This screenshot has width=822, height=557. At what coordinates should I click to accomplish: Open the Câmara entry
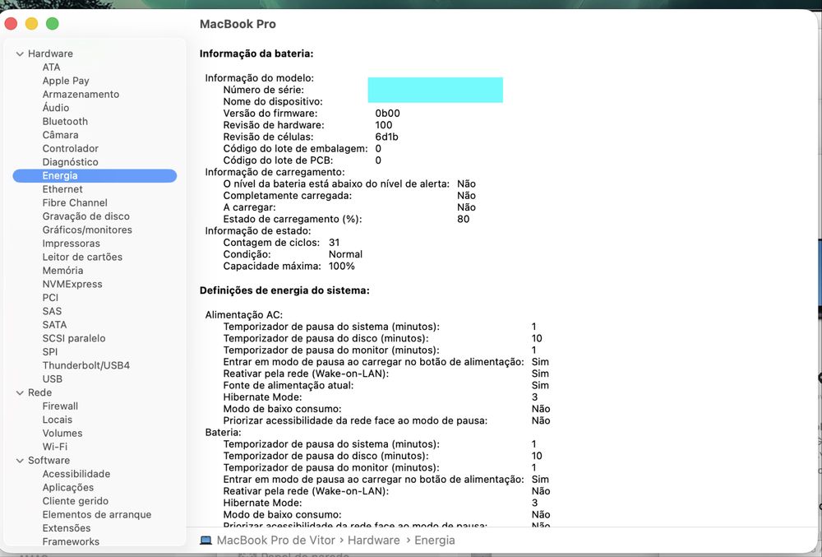click(60, 135)
